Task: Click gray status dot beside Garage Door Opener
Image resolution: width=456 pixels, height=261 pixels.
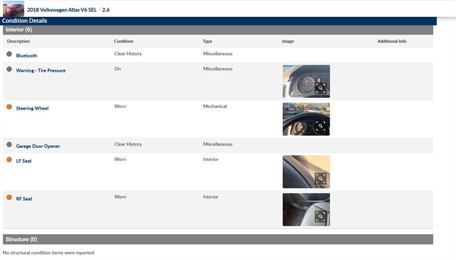Action: tap(9, 144)
